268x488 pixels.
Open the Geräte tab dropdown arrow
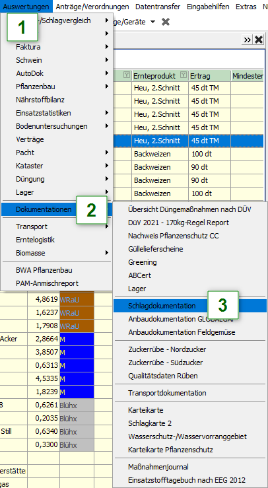(152, 22)
